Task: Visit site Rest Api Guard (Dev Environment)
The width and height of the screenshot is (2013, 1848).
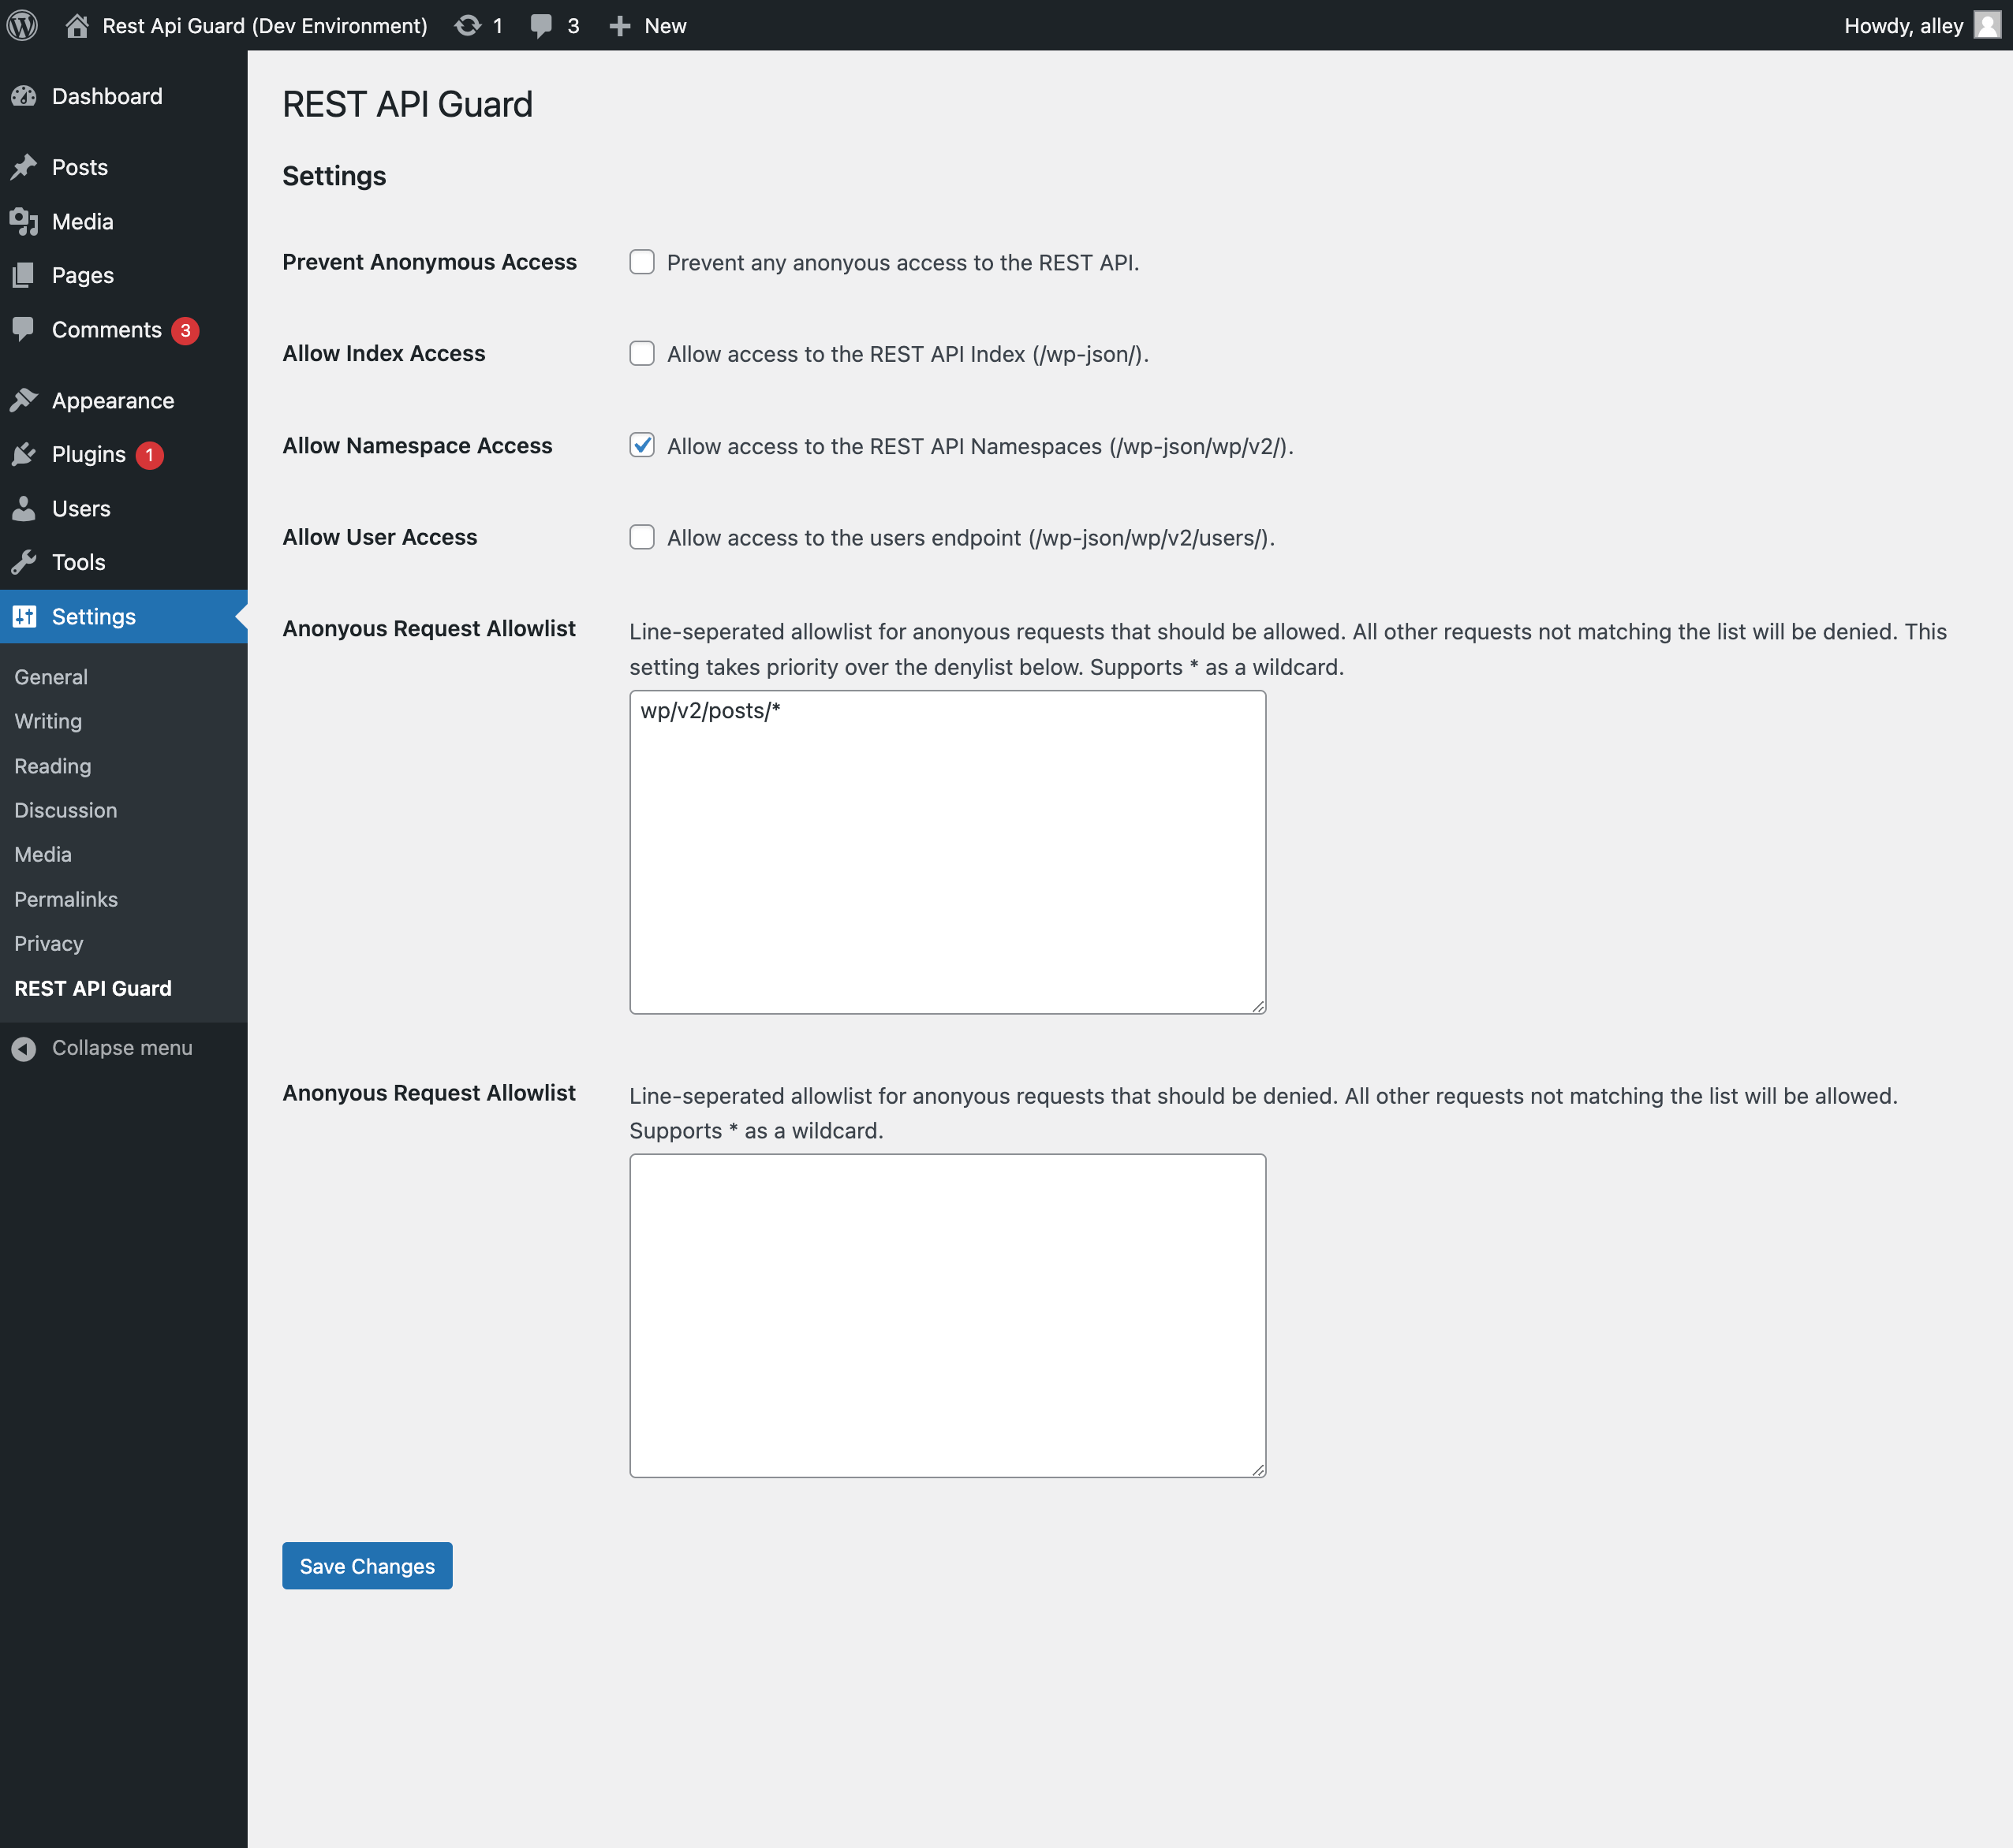Action: pos(265,26)
